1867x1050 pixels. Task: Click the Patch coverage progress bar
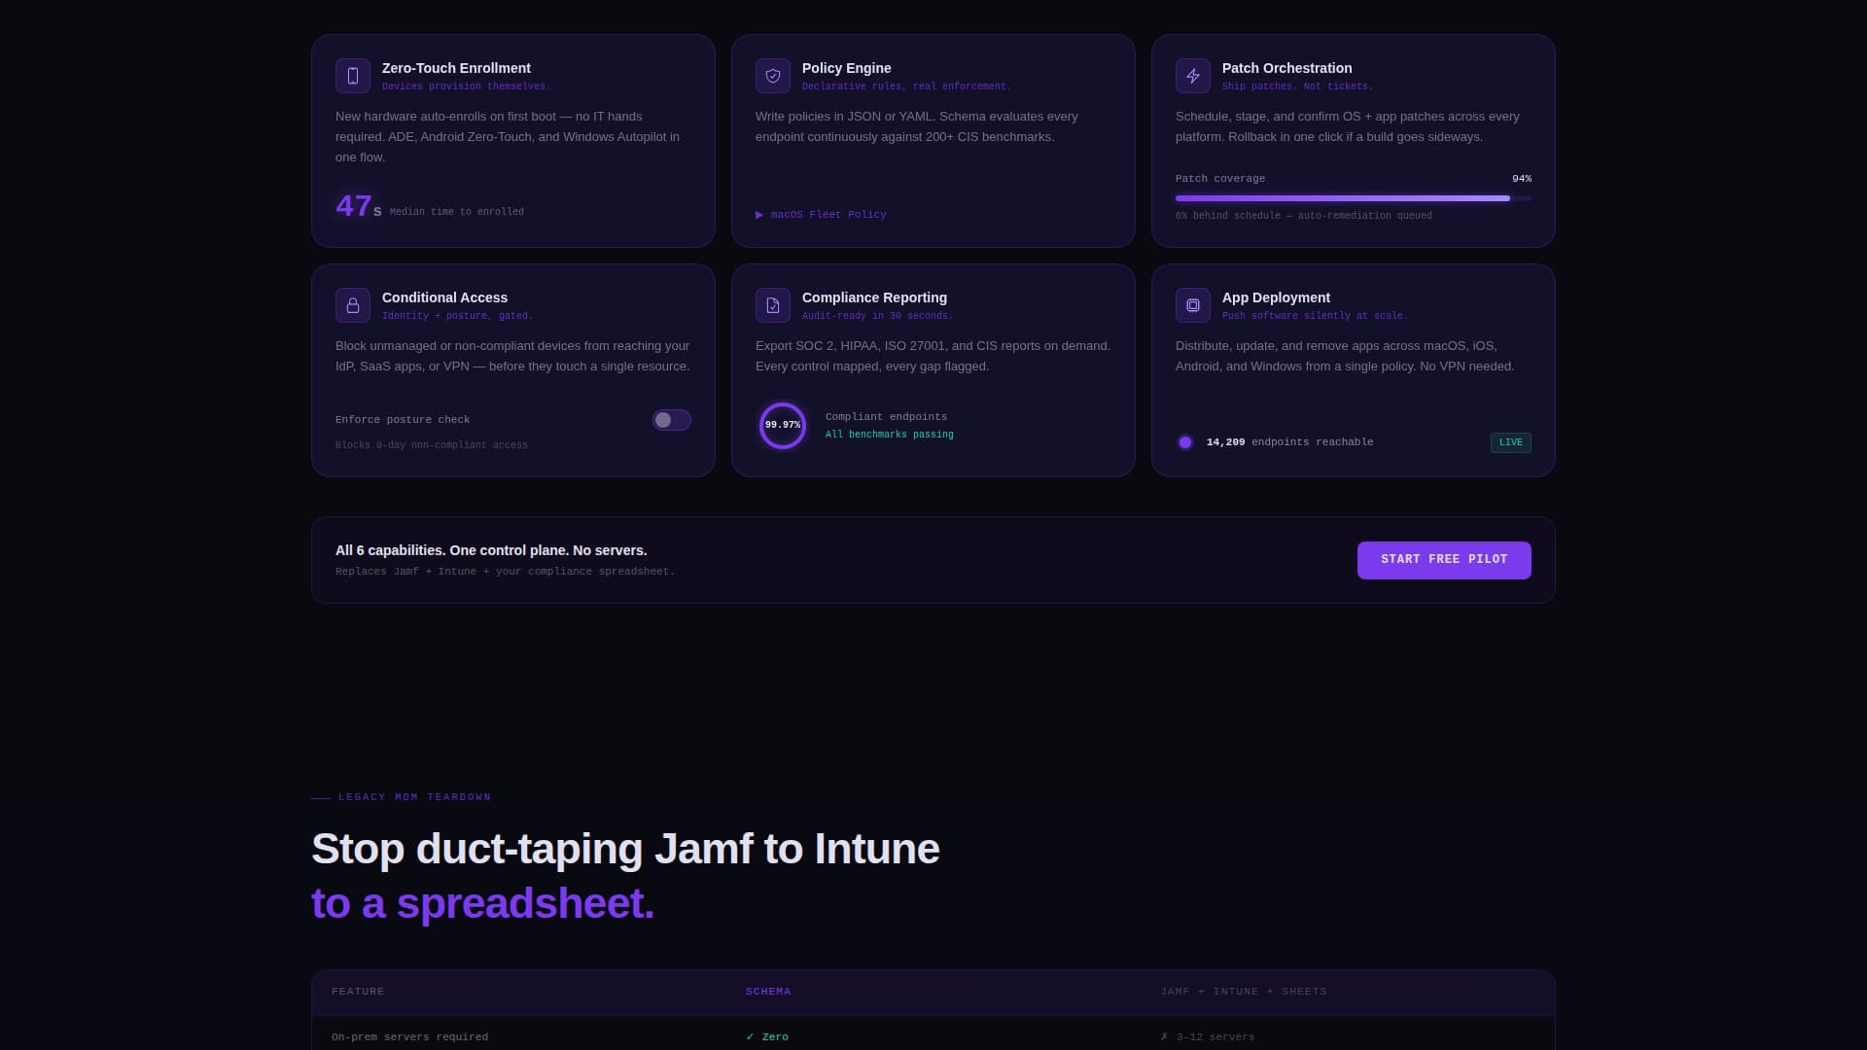1354,198
